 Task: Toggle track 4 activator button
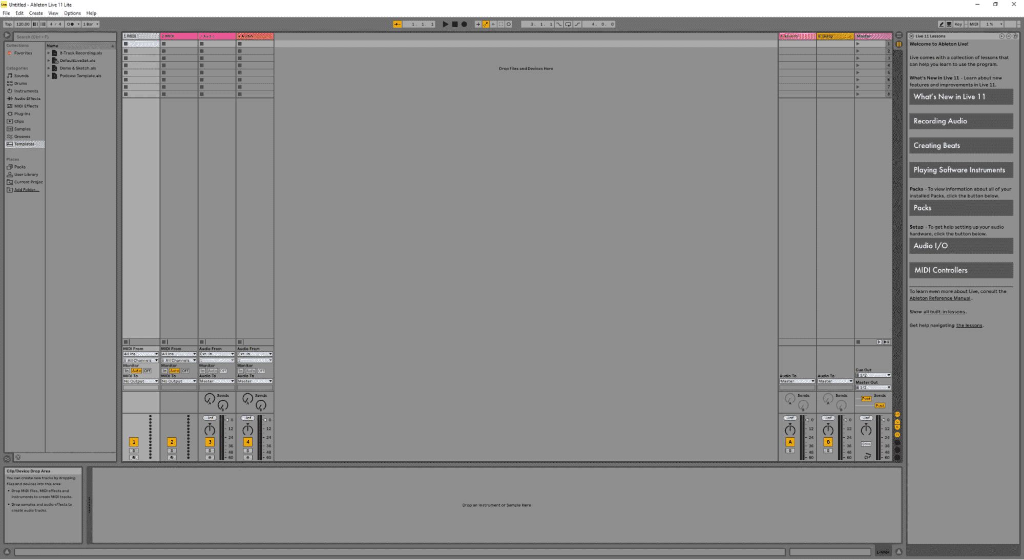click(247, 442)
